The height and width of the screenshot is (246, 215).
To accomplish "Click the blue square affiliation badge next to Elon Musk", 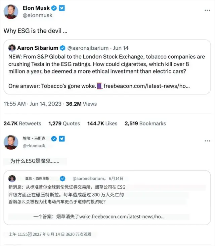I will coord(62,8).
